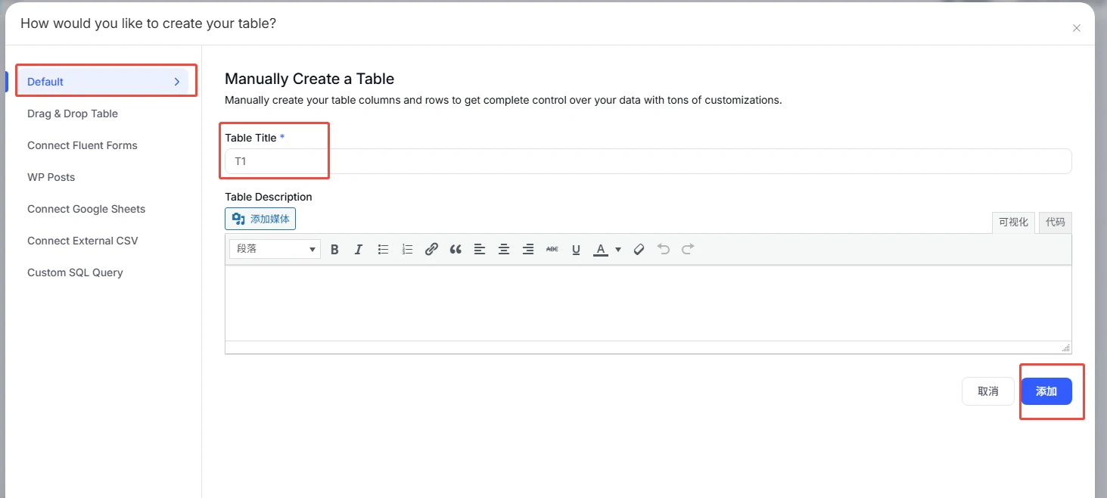Screen dimensions: 1107x498
Task: Apply the text color A swatch
Action: (x=601, y=249)
